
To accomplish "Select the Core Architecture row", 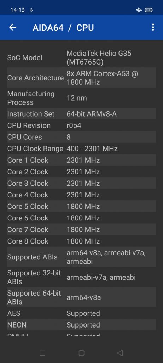I will point(81,78).
